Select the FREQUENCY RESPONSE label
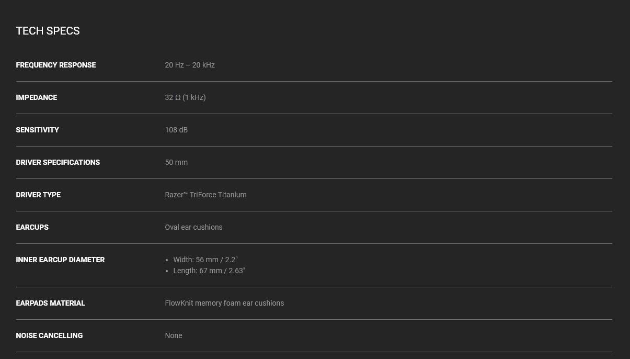The image size is (630, 359). (56, 65)
